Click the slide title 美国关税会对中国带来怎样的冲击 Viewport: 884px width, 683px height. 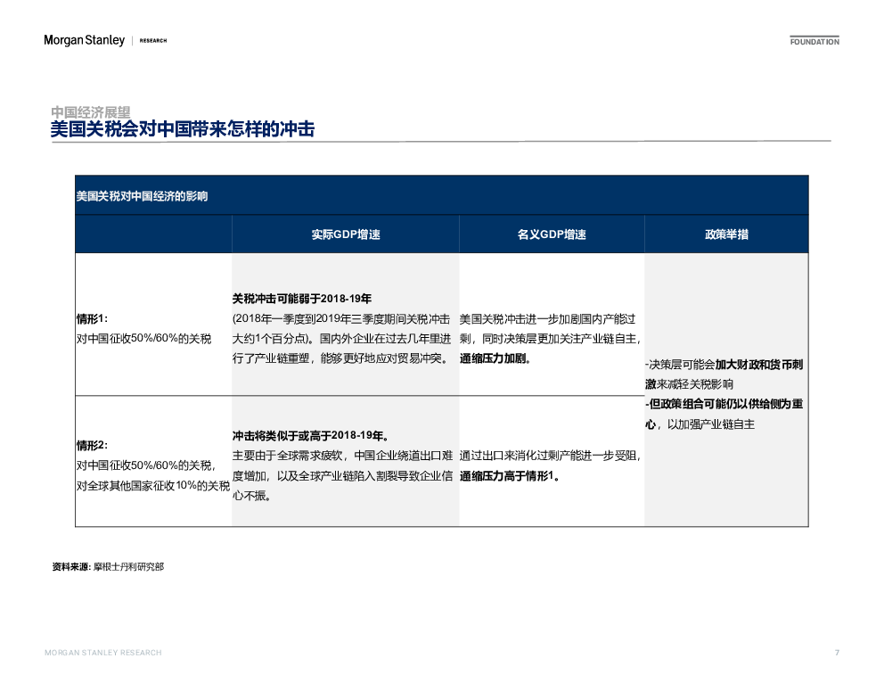[183, 130]
